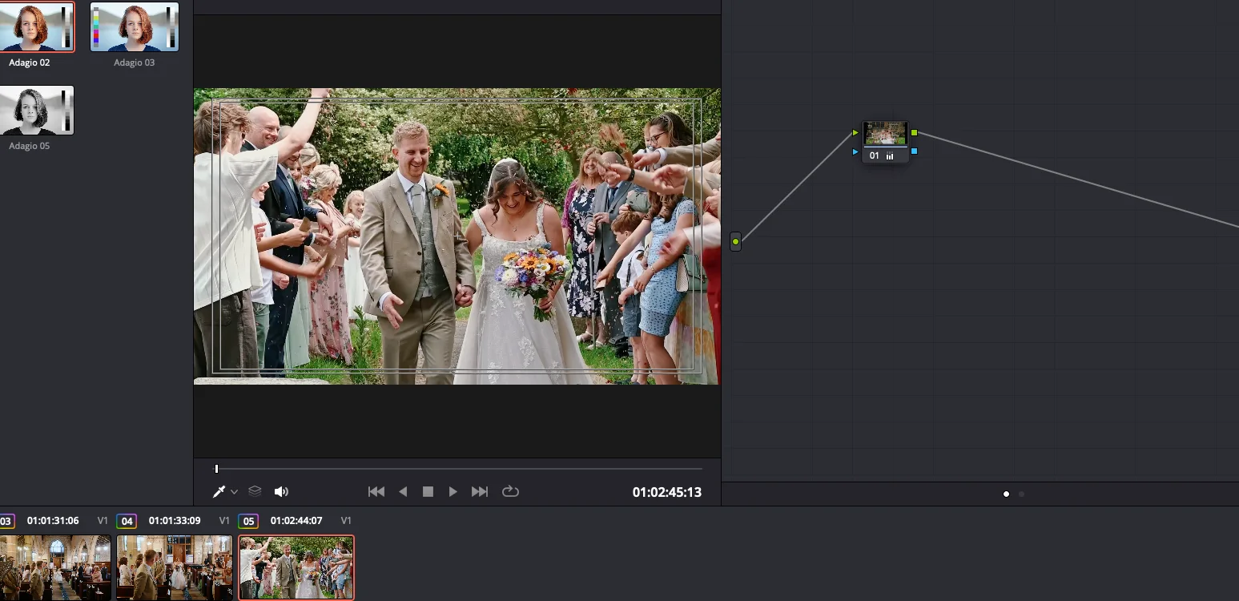
Task: Open the picker tool options chevron
Action: coord(234,492)
